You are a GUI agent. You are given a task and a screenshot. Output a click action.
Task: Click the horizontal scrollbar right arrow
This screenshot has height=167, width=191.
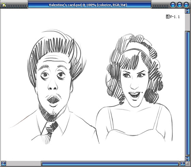pos(182,163)
